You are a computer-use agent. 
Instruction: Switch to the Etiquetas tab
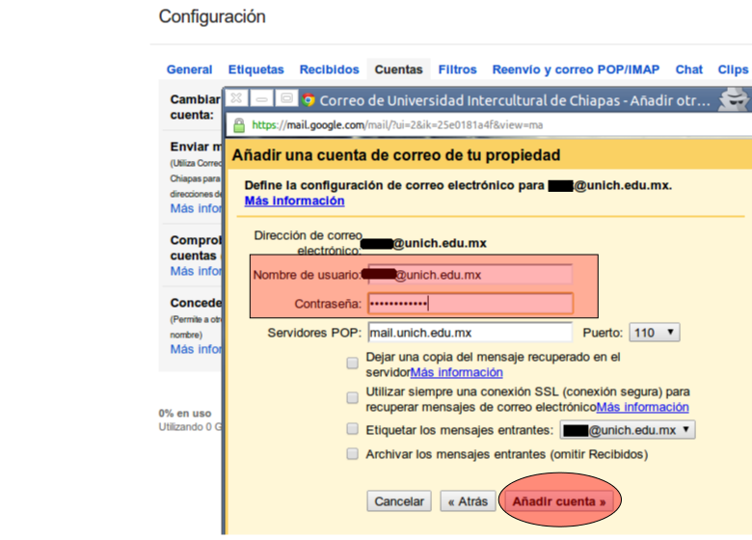(256, 69)
